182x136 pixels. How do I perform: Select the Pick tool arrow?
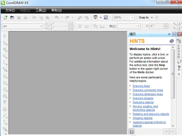pos(5,36)
